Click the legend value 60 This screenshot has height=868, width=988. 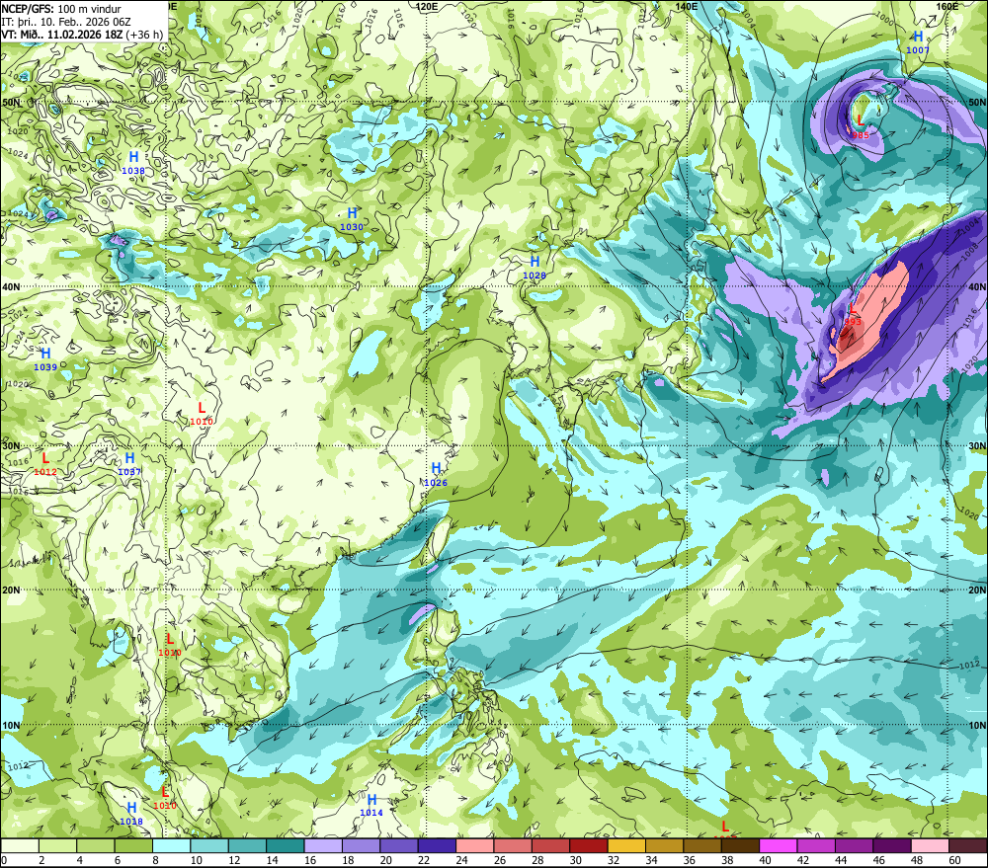click(x=954, y=860)
